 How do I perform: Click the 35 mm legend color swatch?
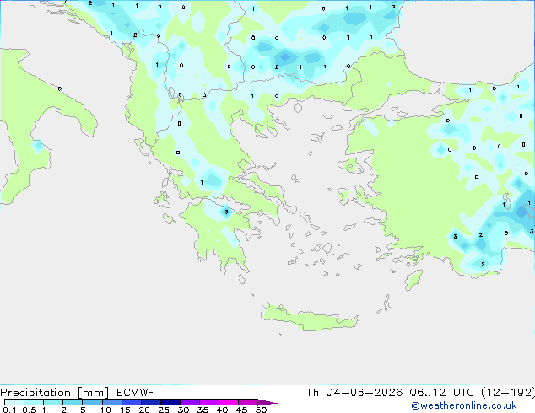coord(209,402)
